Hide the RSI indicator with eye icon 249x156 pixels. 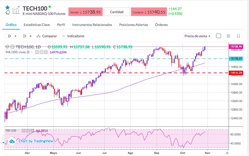pyautogui.click(x=24, y=131)
